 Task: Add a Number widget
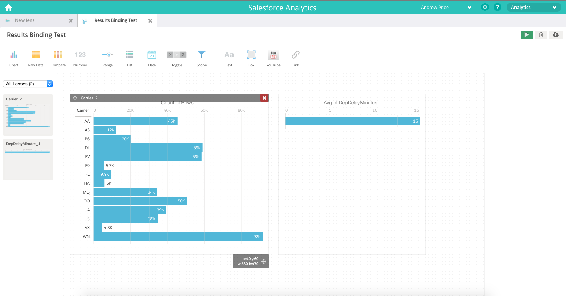pyautogui.click(x=80, y=59)
